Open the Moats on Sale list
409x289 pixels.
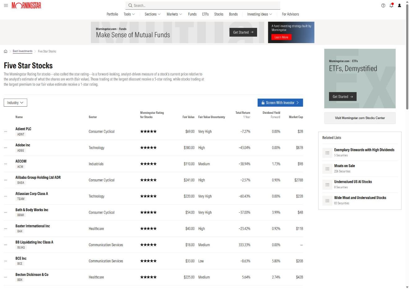[x=344, y=166]
